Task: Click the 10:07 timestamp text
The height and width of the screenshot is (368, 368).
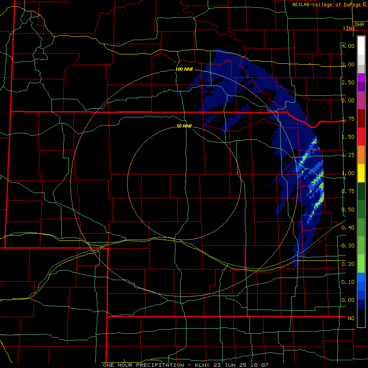Action: (259, 365)
